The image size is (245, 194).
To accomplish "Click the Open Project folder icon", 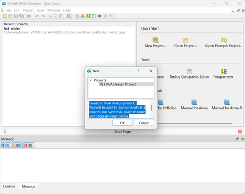I will 185,40.
